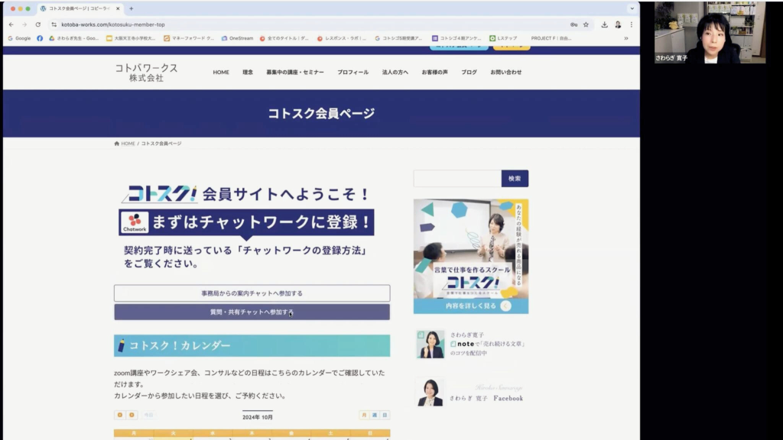Switch calendar to 週 week view

pyautogui.click(x=375, y=415)
